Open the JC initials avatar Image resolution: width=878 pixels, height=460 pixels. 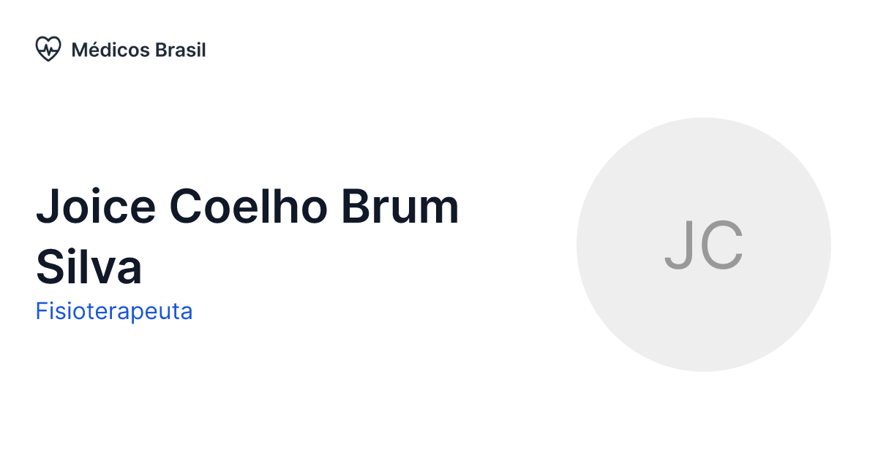703,245
